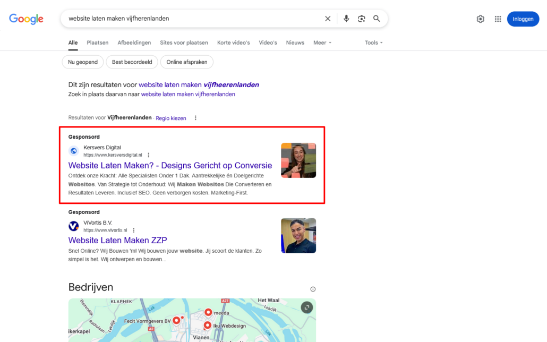Viewport: 547px width, 342px height.
Task: Expand the Meer dropdown menu
Action: click(x=322, y=42)
